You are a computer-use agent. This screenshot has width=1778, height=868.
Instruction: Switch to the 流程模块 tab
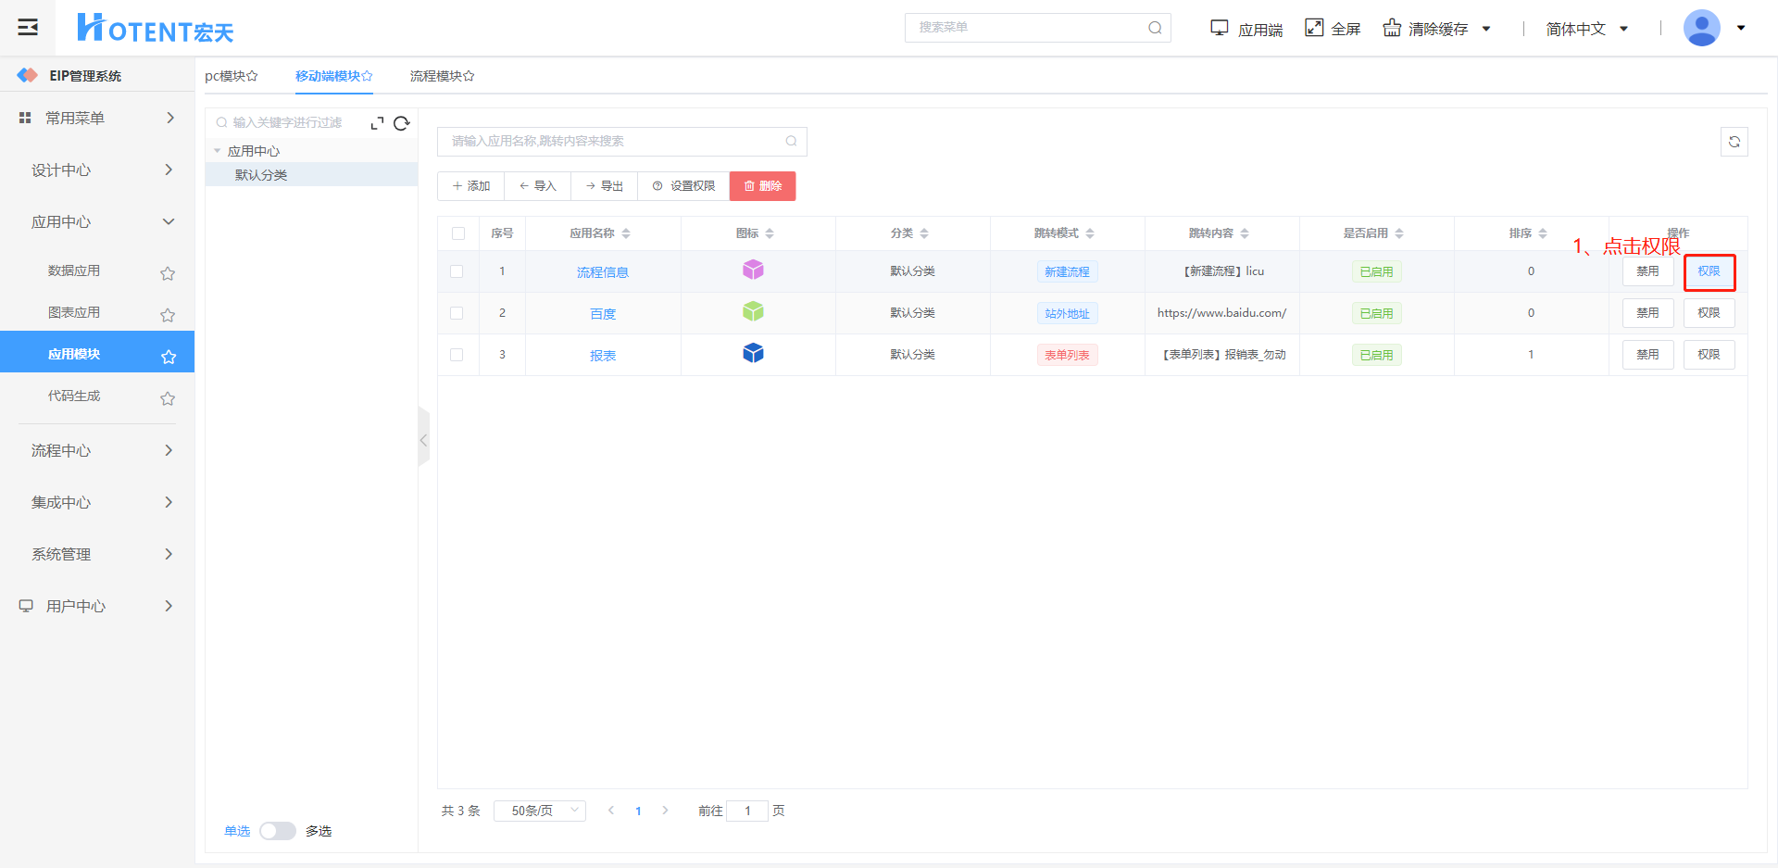442,76
